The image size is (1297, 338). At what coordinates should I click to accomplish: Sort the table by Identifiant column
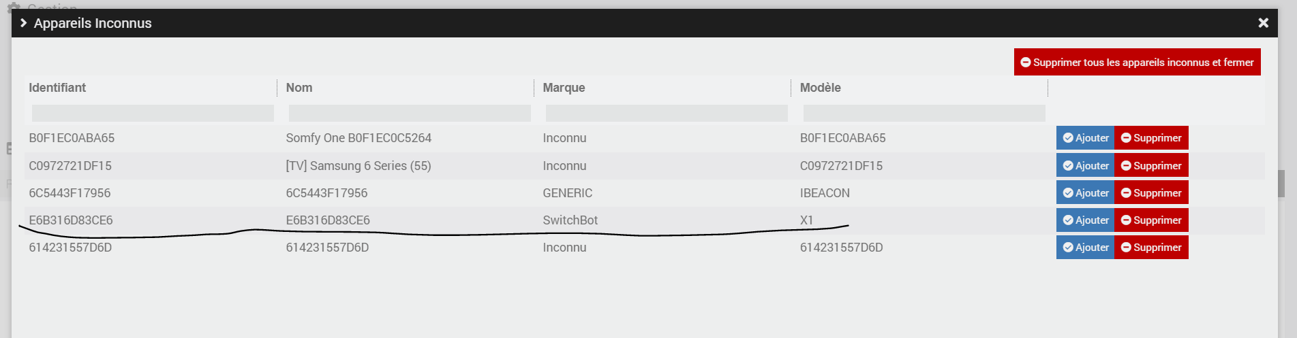[x=57, y=88]
